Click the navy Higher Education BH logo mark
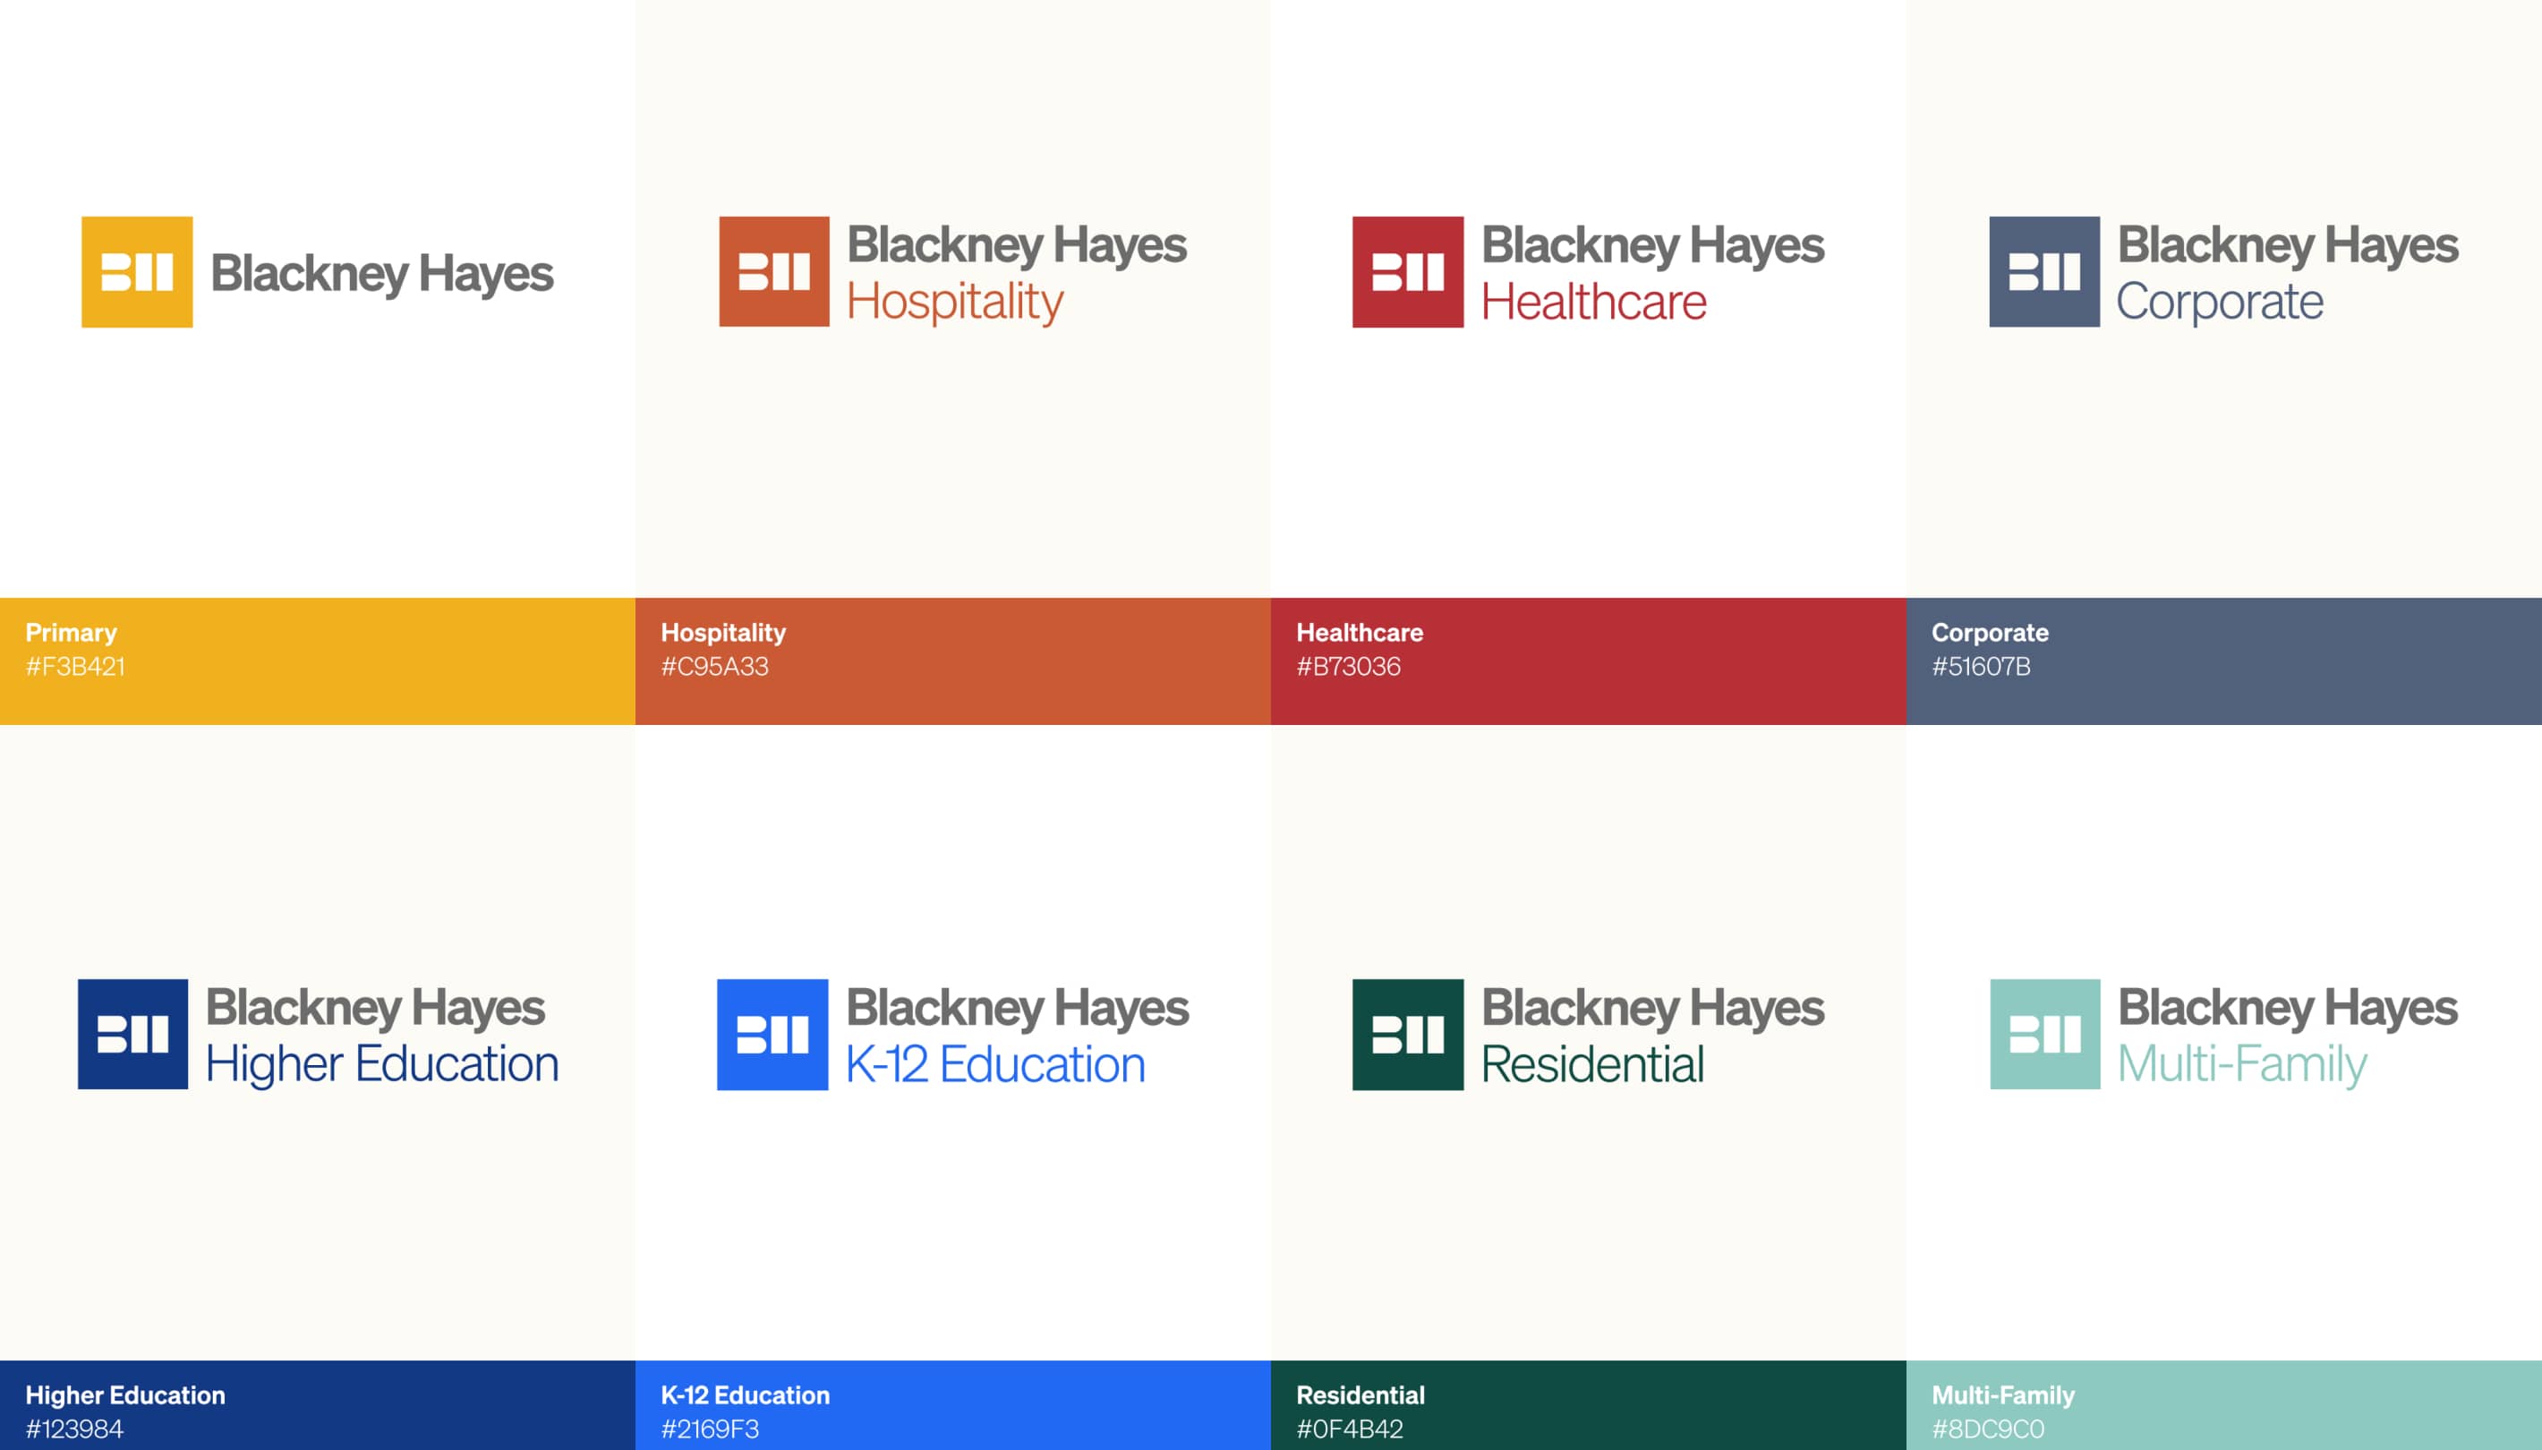Viewport: 2542px width, 1450px height. click(x=133, y=1034)
